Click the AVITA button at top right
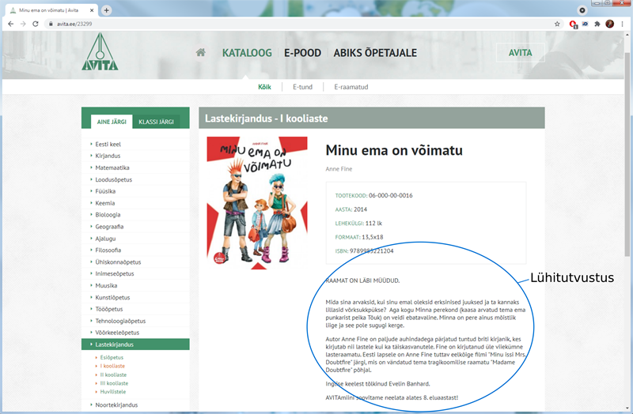The image size is (633, 414). click(x=520, y=52)
